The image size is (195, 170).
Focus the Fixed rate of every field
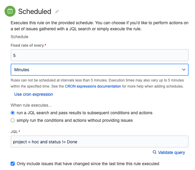[x=100, y=55]
